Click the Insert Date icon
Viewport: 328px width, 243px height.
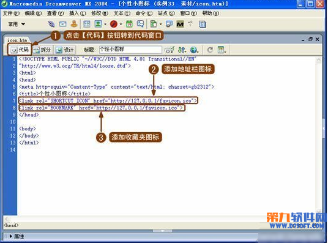click(x=129, y=24)
